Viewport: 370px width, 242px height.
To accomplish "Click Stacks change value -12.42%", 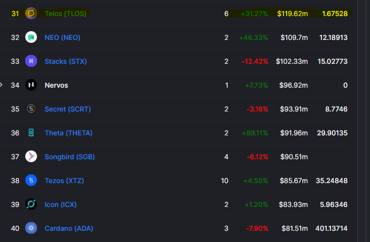I will click(255, 61).
